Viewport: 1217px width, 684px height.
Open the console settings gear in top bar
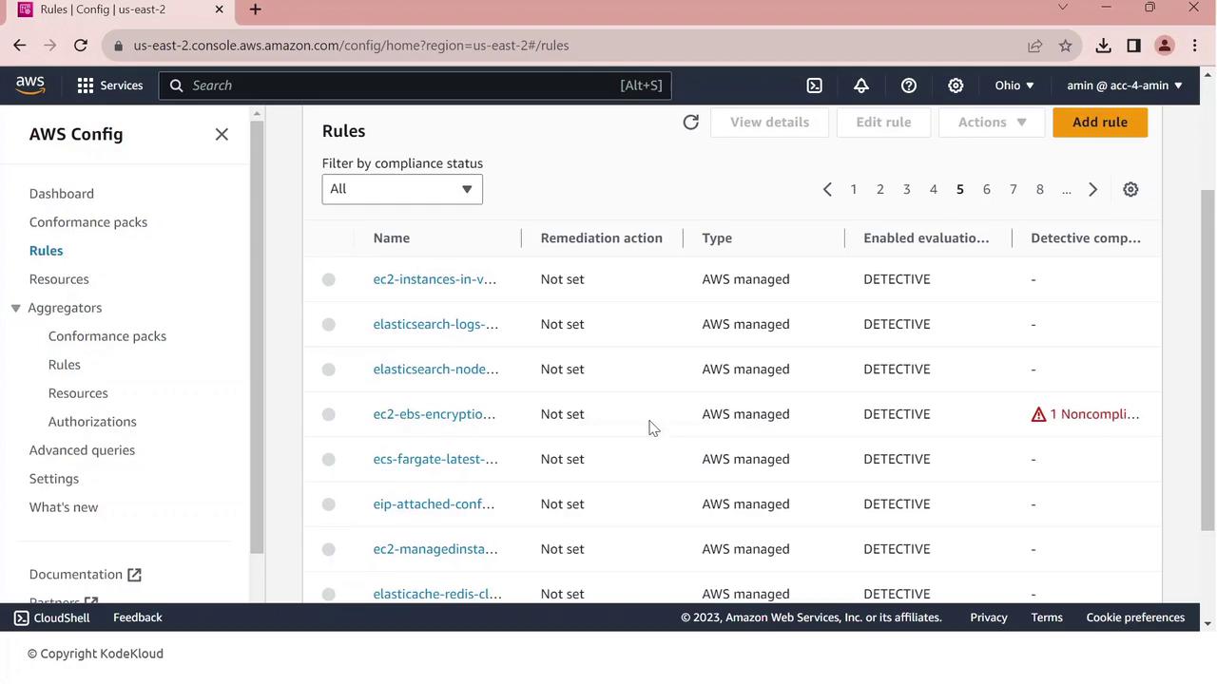[x=956, y=85]
